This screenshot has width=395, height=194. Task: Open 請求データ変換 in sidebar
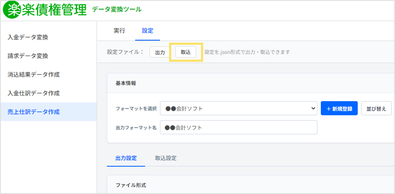pos(28,56)
